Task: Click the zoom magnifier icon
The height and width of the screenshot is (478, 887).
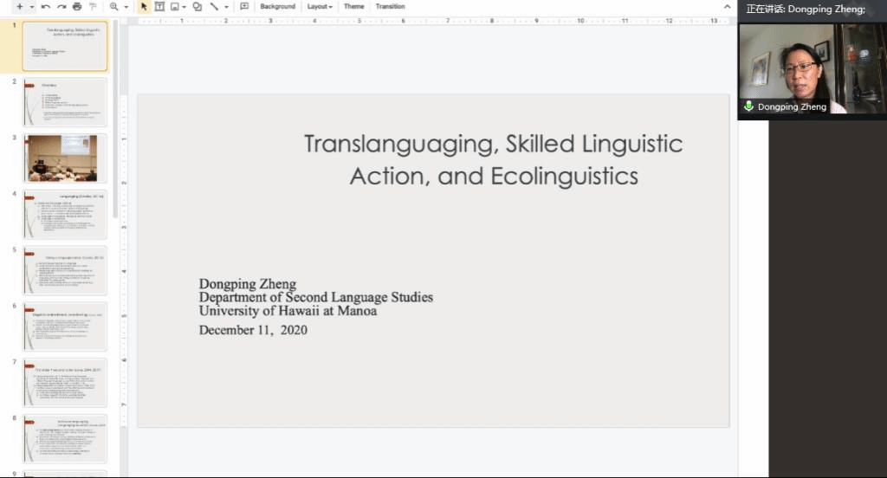Action: (113, 6)
